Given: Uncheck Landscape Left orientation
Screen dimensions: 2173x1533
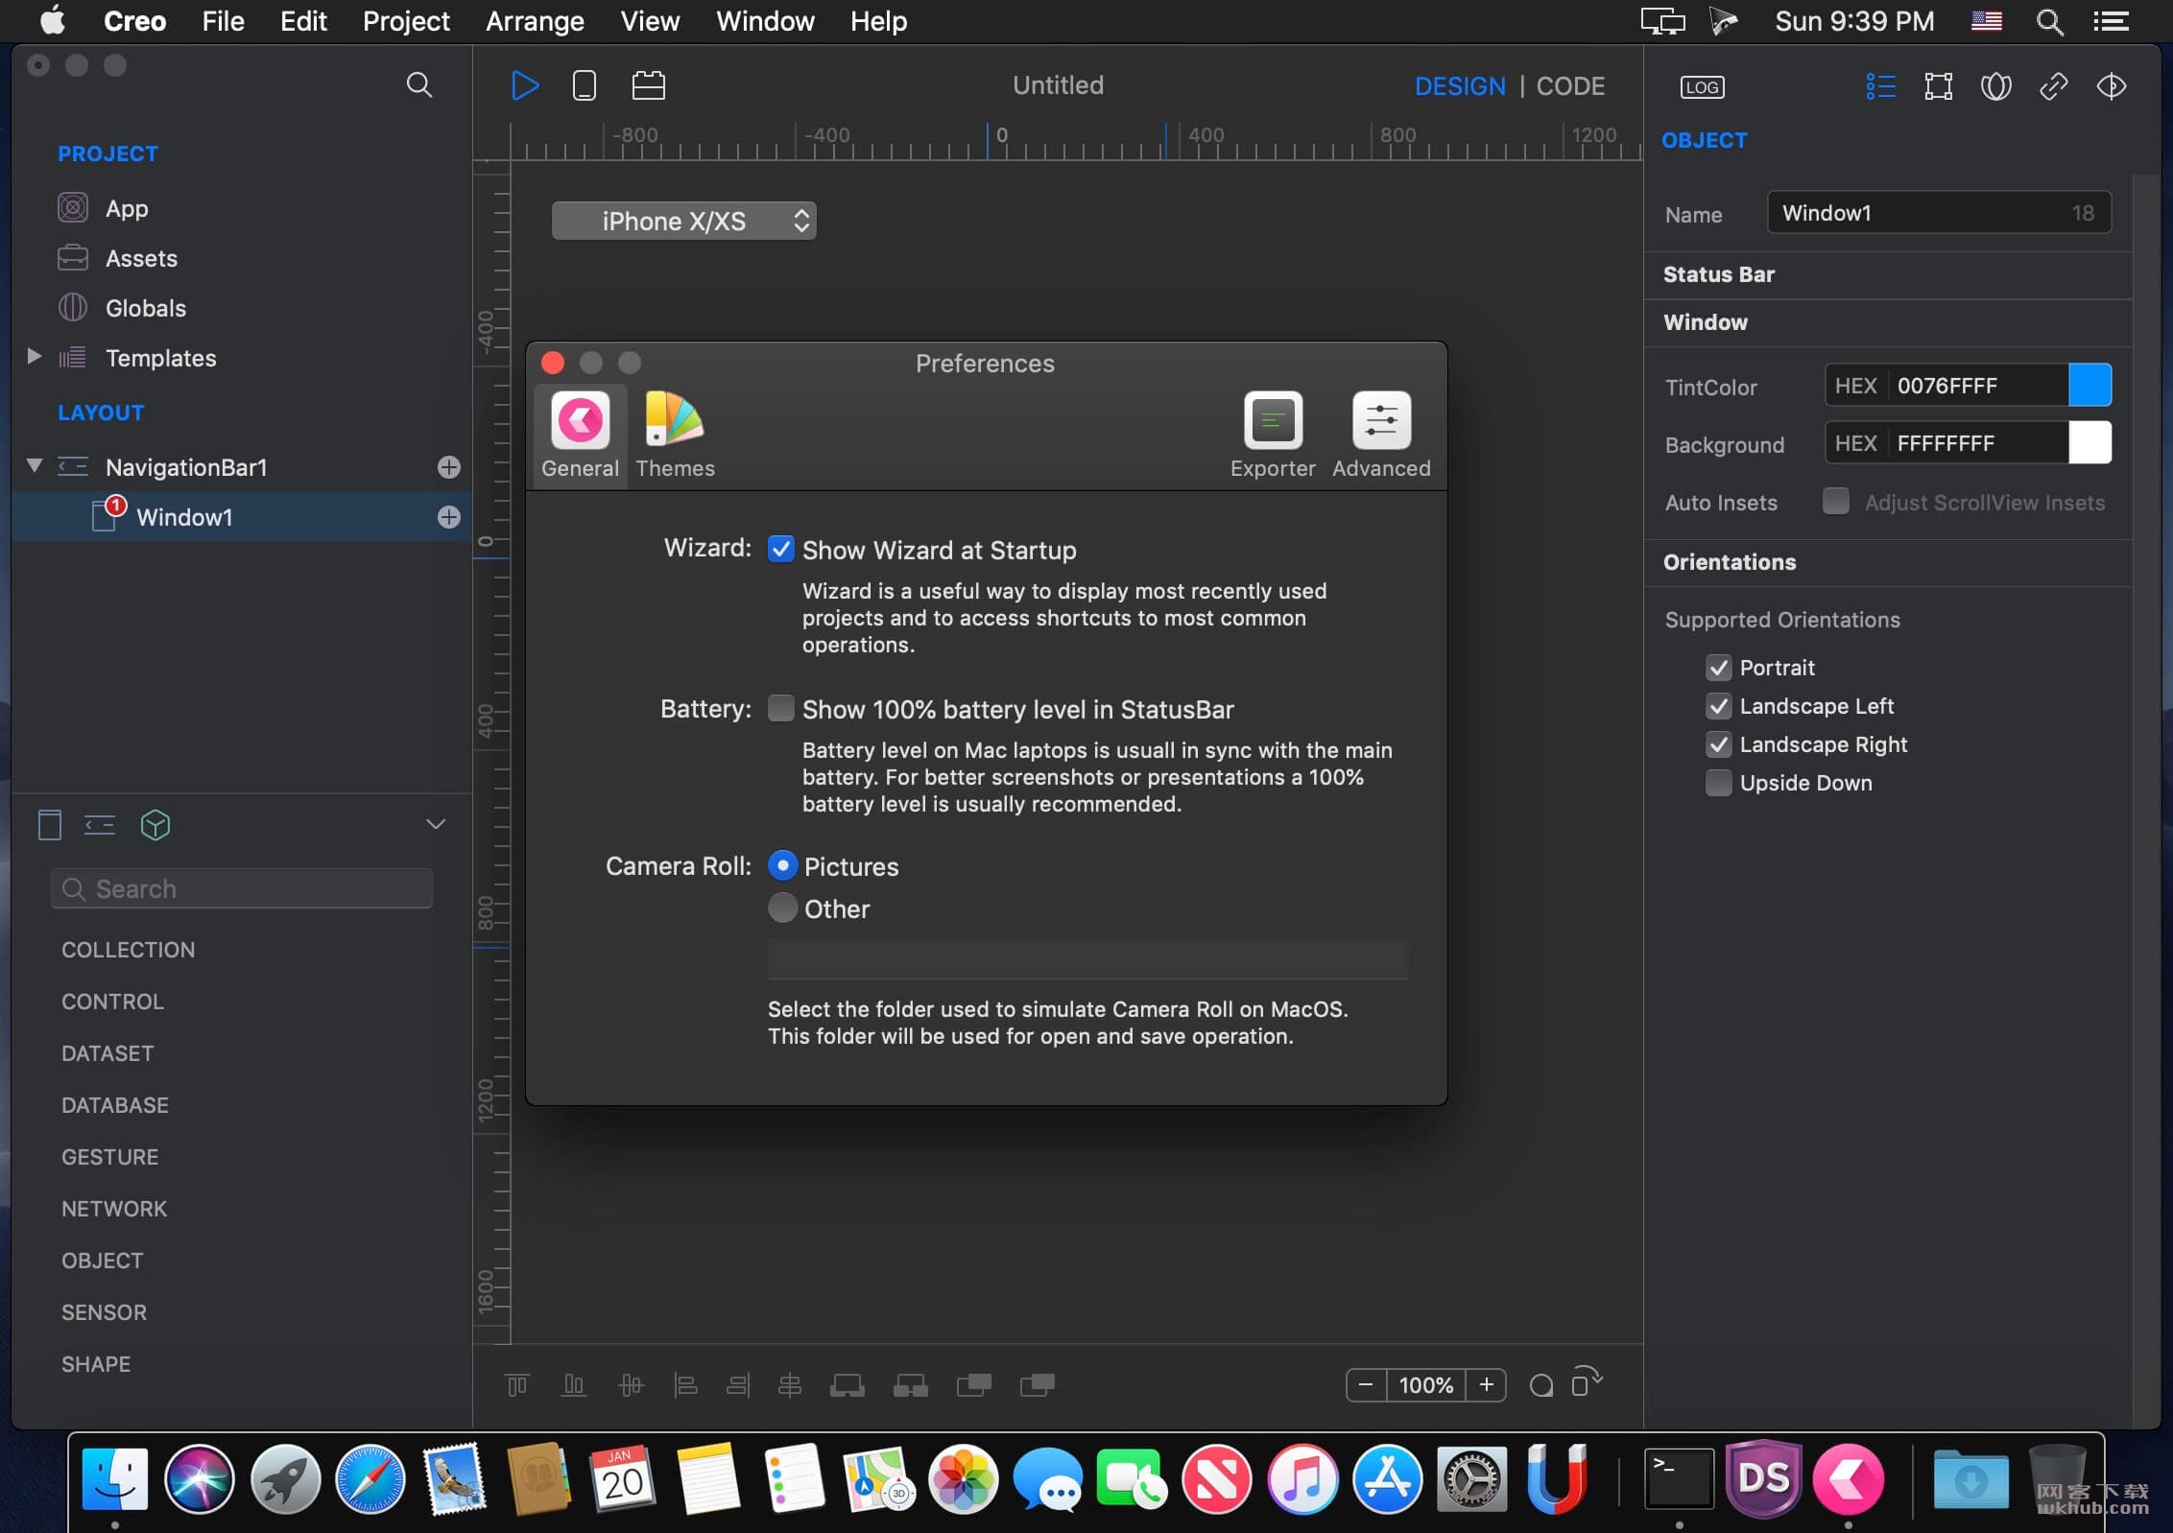Looking at the screenshot, I should coord(1718,705).
